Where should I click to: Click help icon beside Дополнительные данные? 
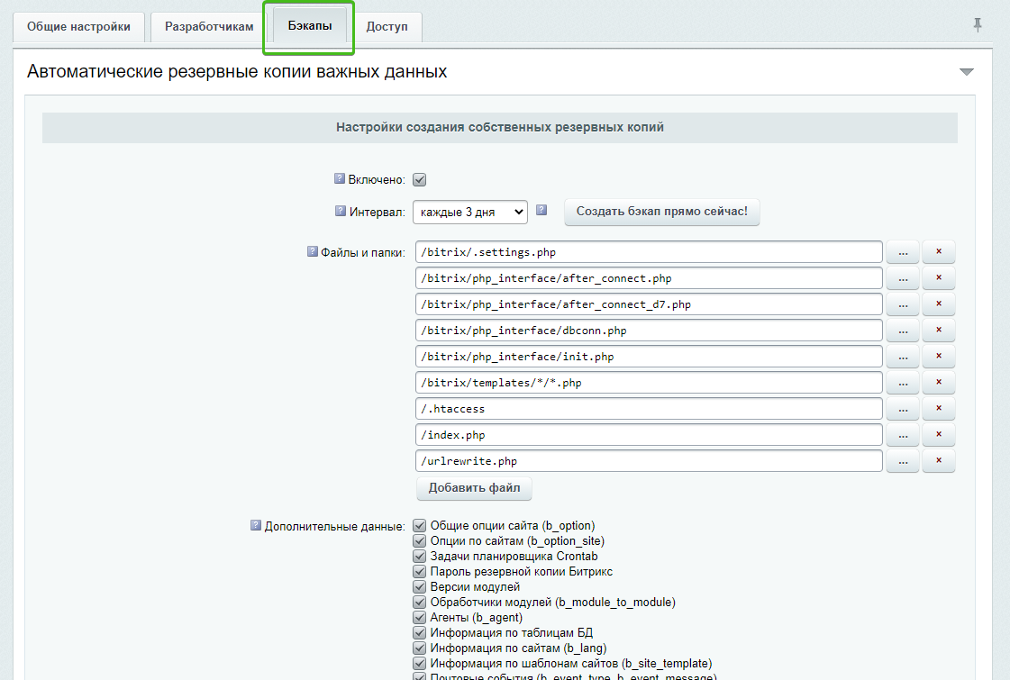[256, 525]
